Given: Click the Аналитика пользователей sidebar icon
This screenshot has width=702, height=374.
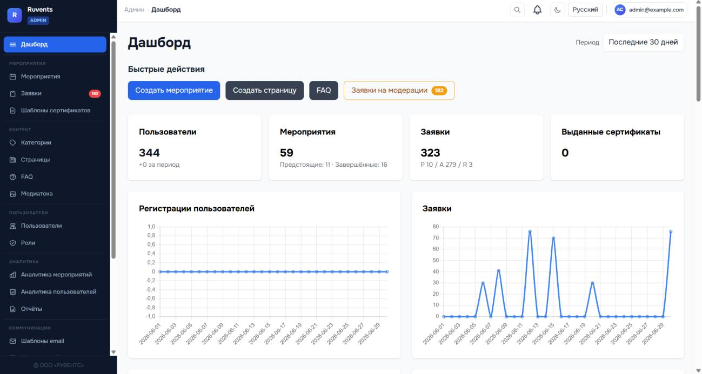Looking at the screenshot, I should [x=13, y=292].
